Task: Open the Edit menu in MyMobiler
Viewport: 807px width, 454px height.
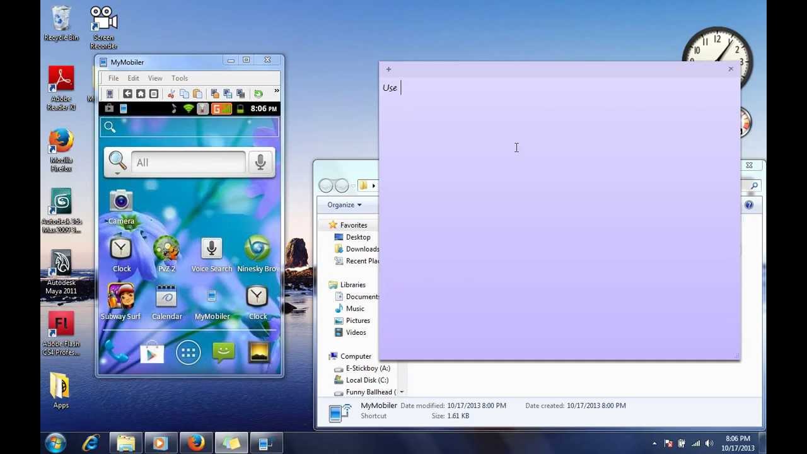Action: click(x=133, y=78)
